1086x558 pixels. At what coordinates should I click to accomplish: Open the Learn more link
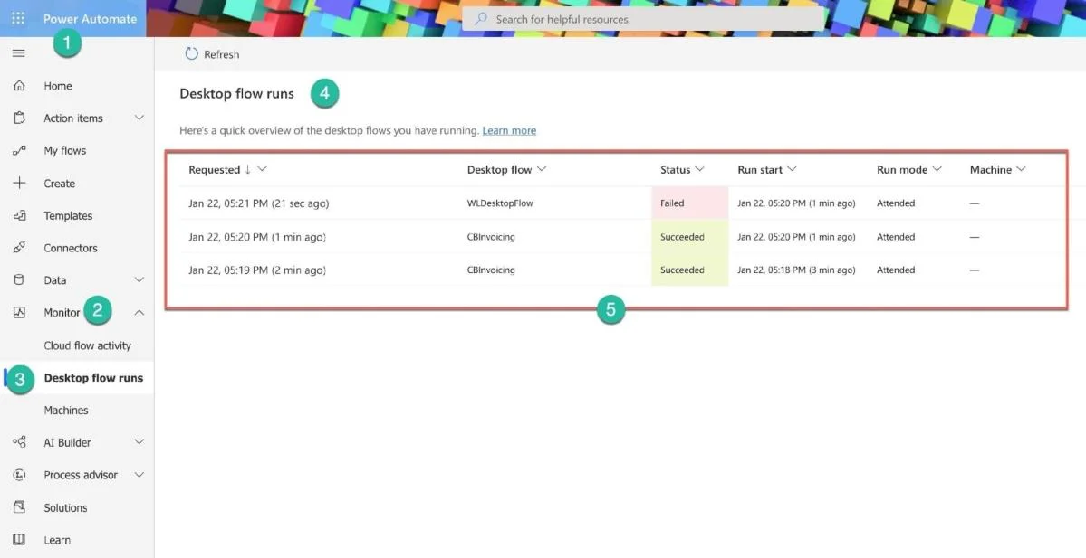509,130
